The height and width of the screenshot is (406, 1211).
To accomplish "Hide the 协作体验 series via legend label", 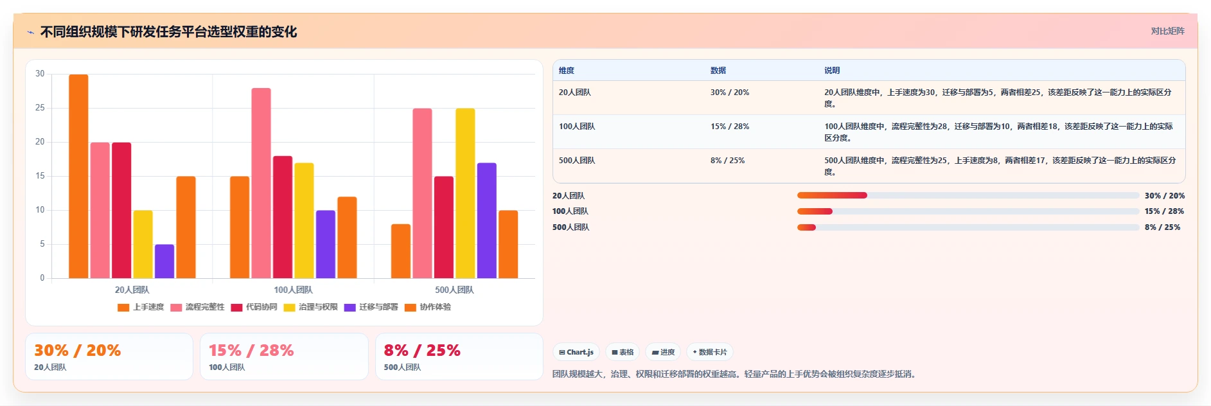I will (436, 307).
